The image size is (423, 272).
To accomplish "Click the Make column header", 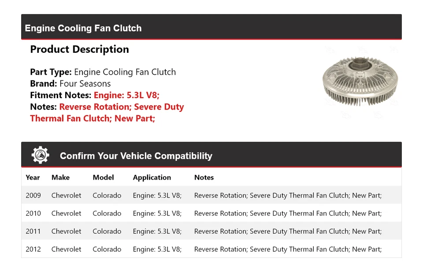I will tap(60, 177).
